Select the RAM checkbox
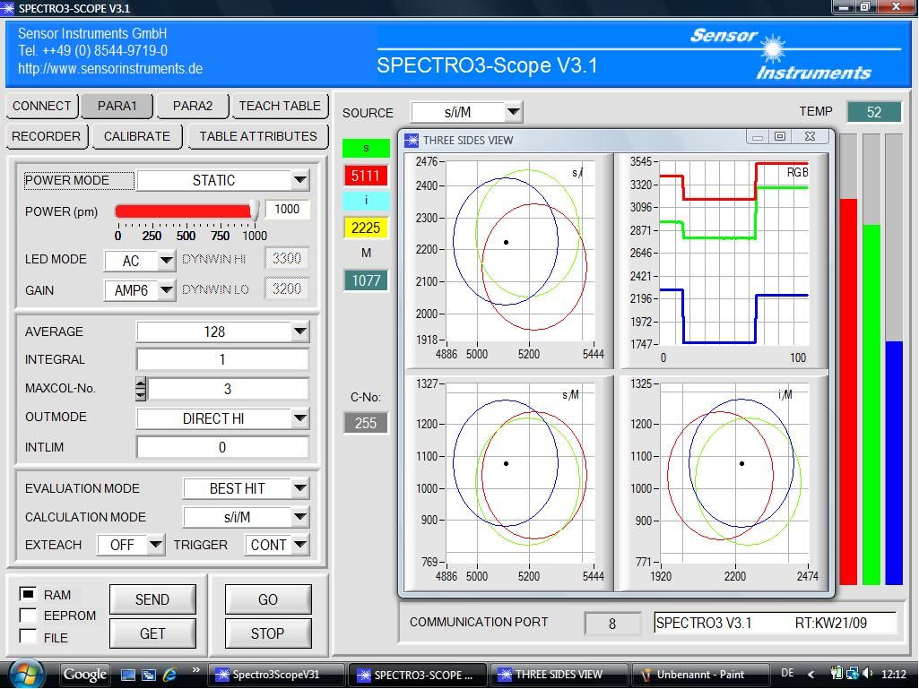The width and height of the screenshot is (919, 689). tap(29, 594)
